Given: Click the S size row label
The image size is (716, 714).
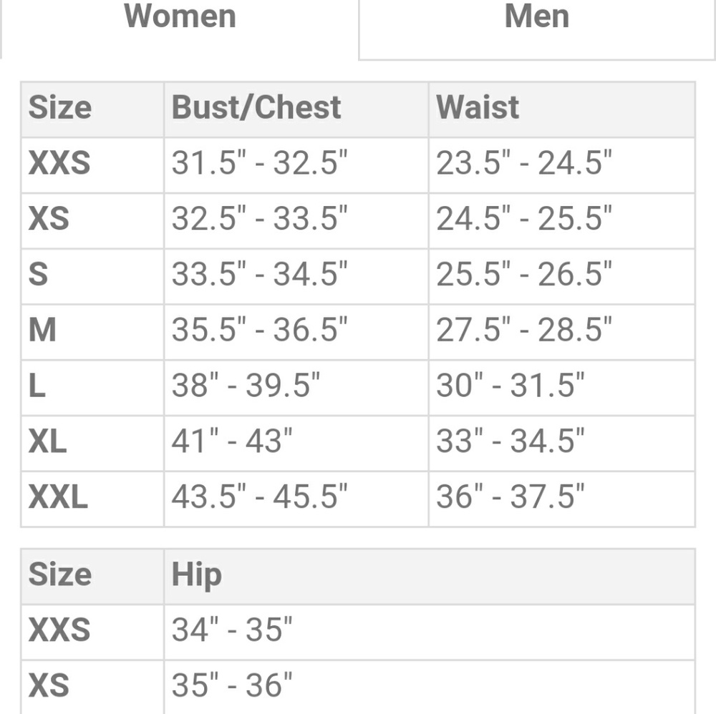Looking at the screenshot, I should pos(39,275).
